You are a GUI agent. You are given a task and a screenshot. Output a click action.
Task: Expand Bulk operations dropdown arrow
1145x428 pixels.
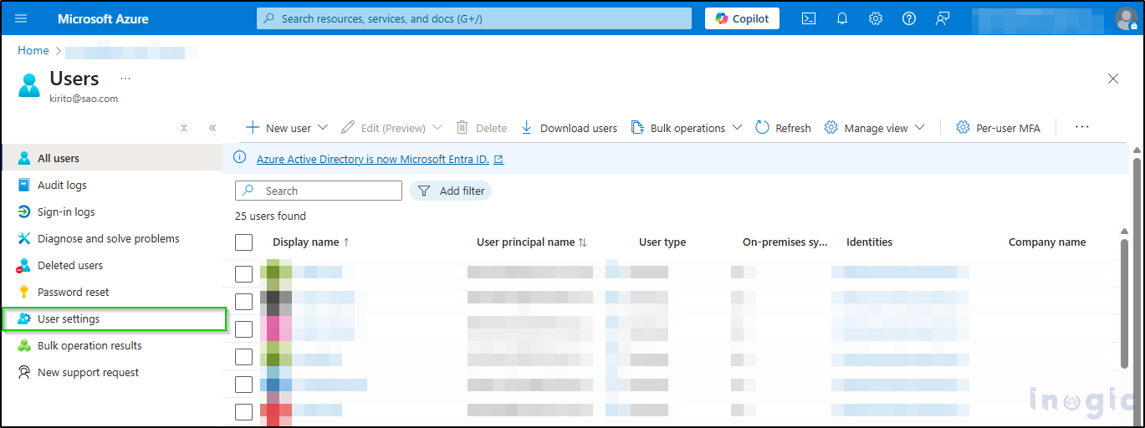click(737, 128)
